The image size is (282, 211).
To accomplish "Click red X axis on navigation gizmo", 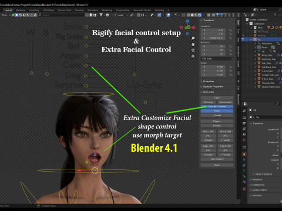I will pyautogui.click(x=193, y=28).
